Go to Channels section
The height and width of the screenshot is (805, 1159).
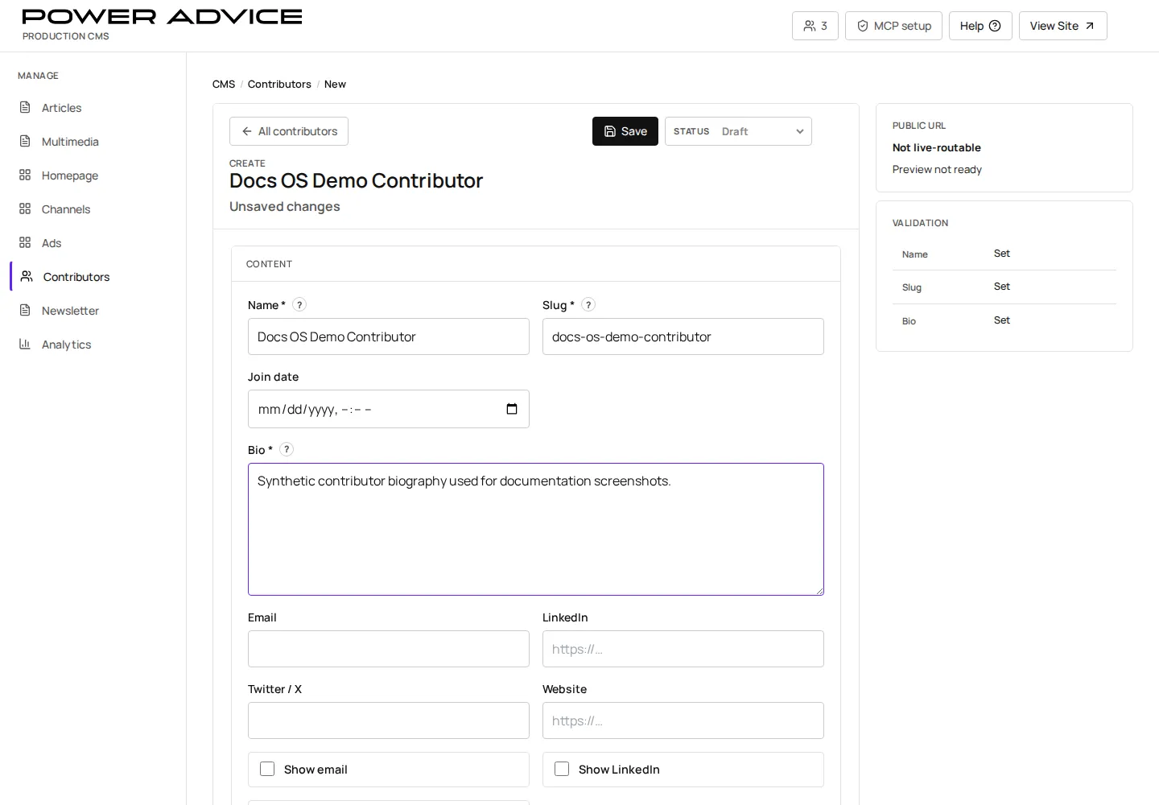(66, 209)
